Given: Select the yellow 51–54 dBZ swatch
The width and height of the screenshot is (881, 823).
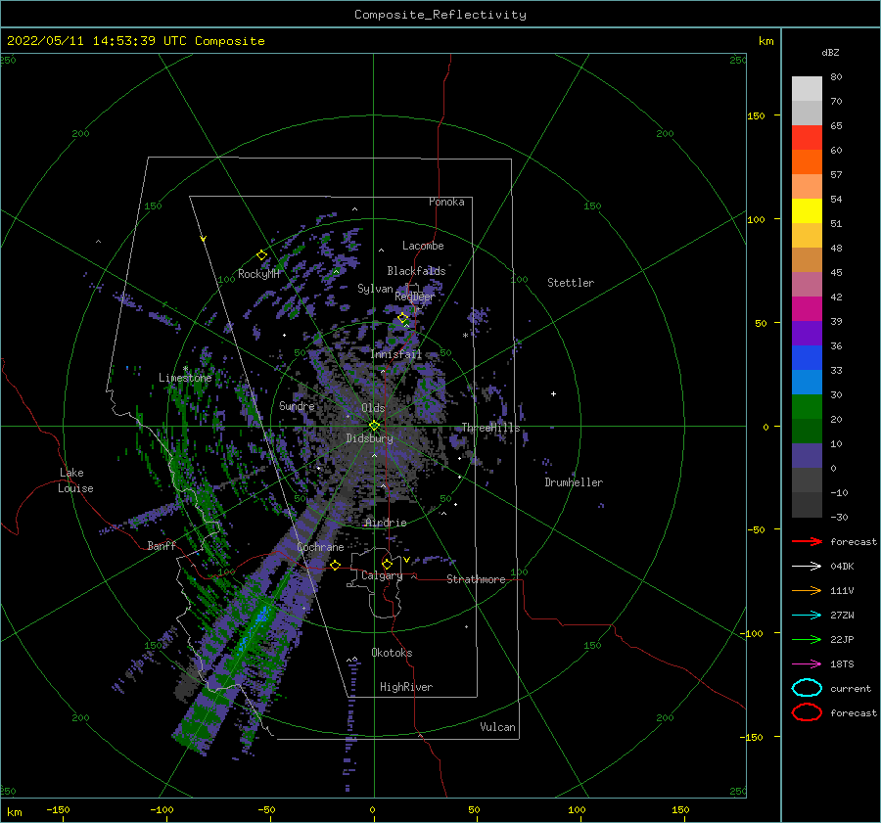Looking at the screenshot, I should [x=807, y=211].
